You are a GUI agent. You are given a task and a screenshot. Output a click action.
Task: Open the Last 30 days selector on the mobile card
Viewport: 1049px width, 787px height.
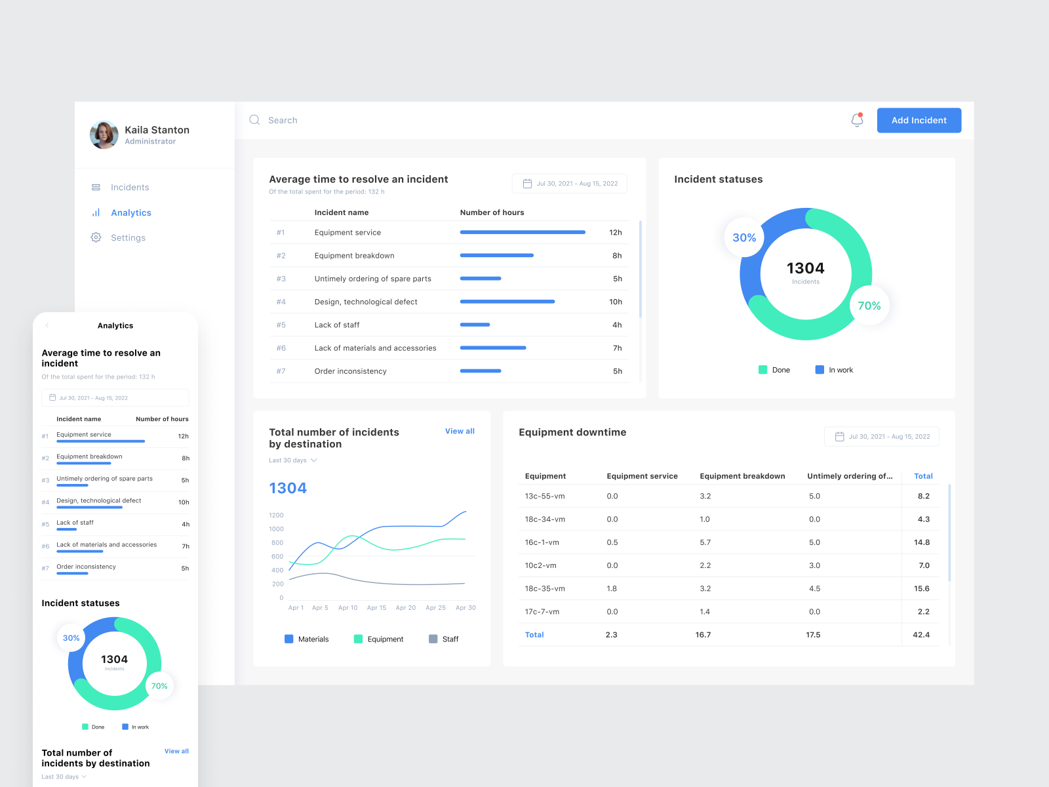click(64, 777)
